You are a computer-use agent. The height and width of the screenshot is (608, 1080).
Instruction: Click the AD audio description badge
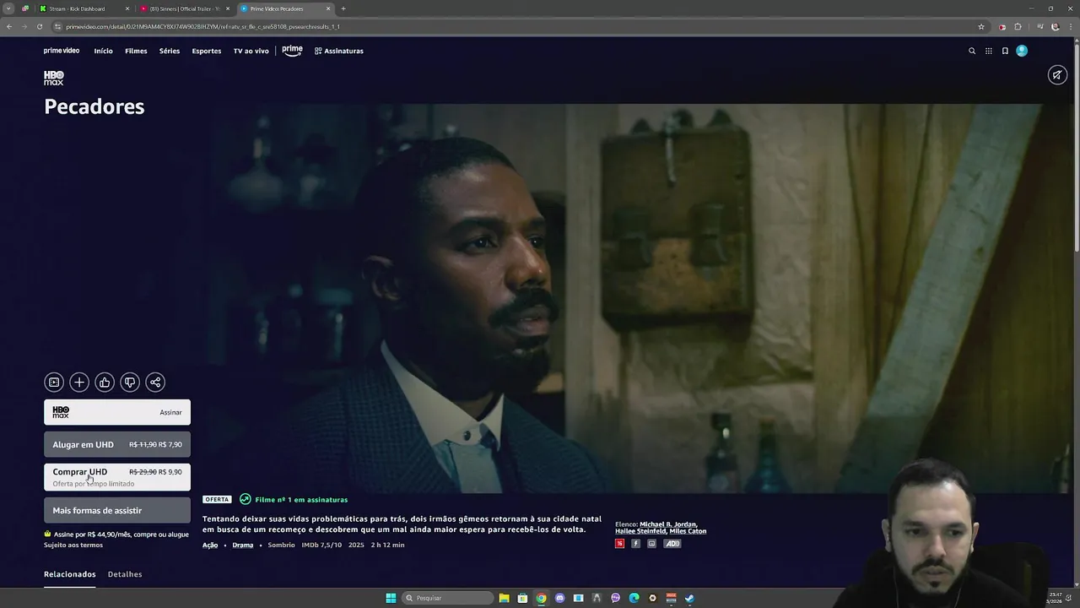[672, 544]
